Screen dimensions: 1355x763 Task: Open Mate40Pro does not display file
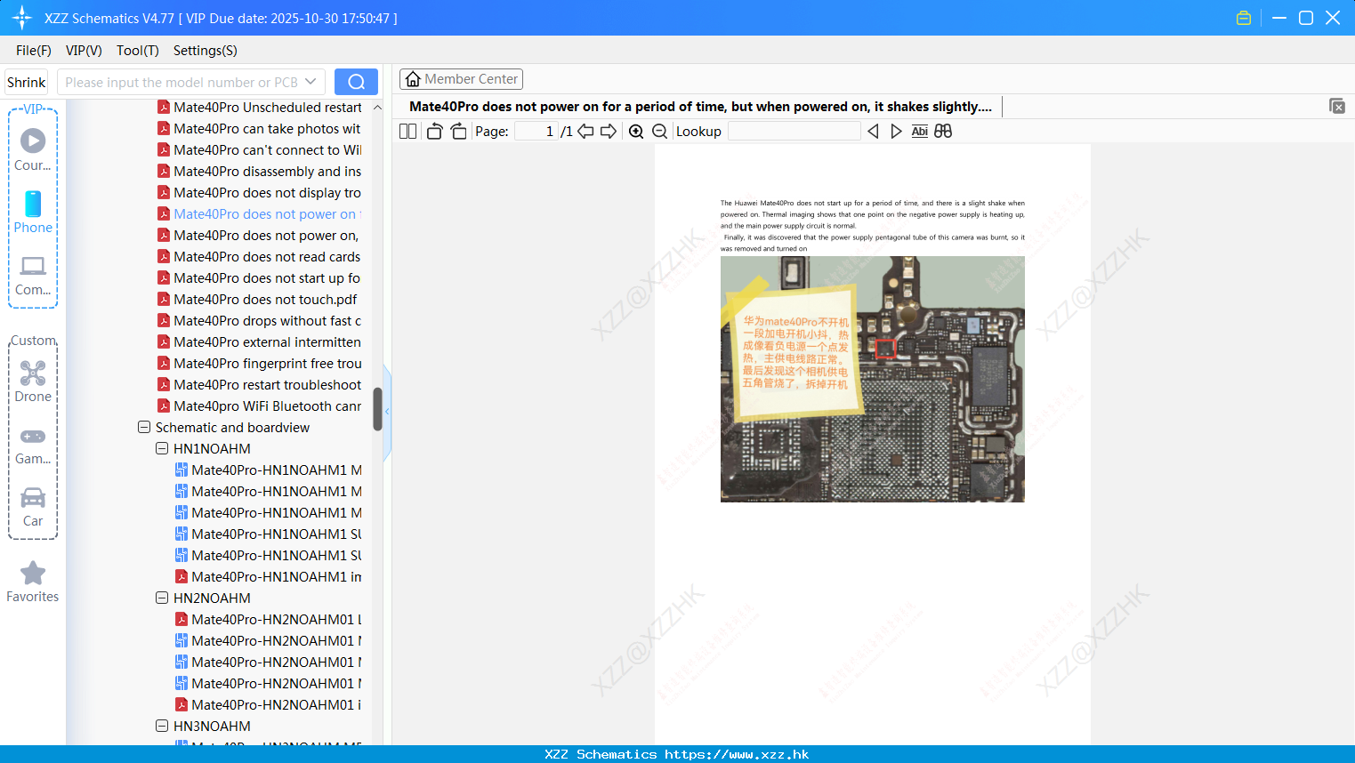click(260, 192)
